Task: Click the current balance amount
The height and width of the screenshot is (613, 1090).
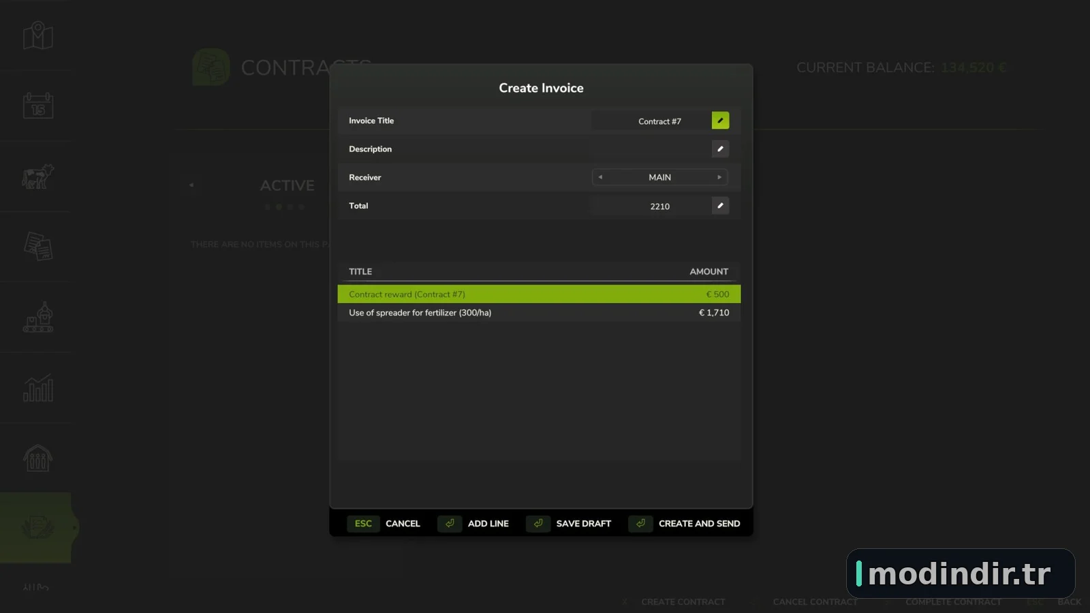Action: click(x=974, y=67)
